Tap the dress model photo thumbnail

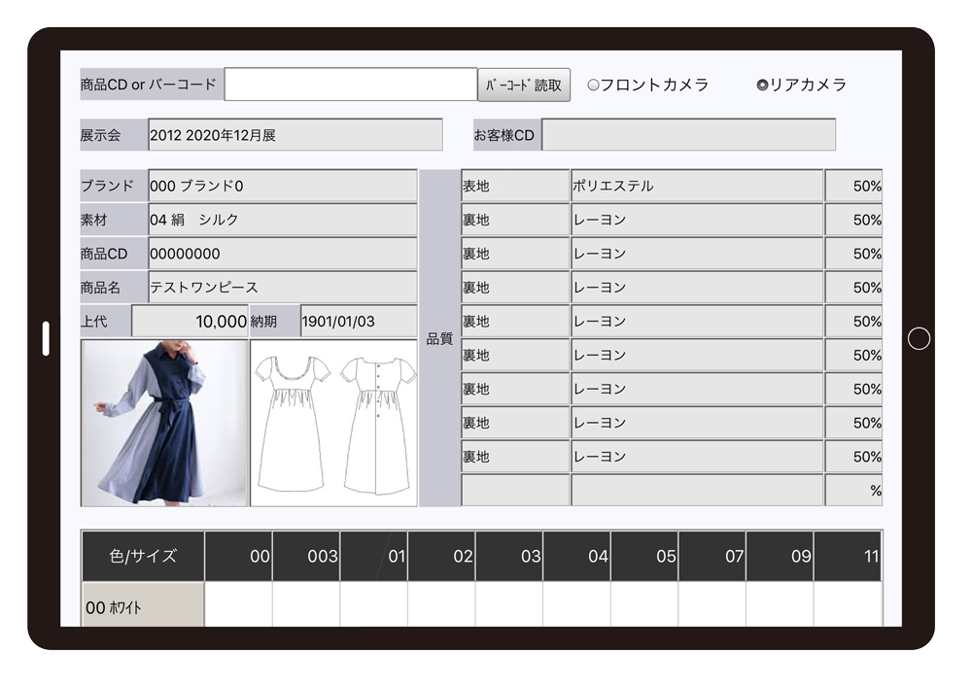click(164, 423)
